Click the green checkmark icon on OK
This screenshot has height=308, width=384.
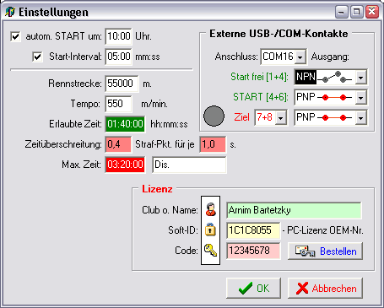click(x=246, y=289)
